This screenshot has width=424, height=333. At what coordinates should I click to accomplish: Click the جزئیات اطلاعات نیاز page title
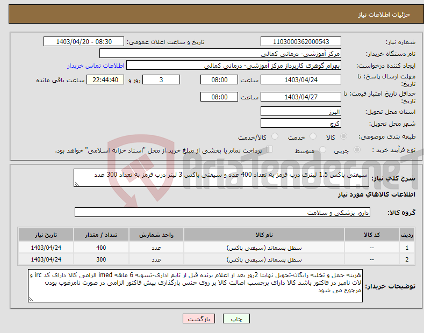pos(384,15)
